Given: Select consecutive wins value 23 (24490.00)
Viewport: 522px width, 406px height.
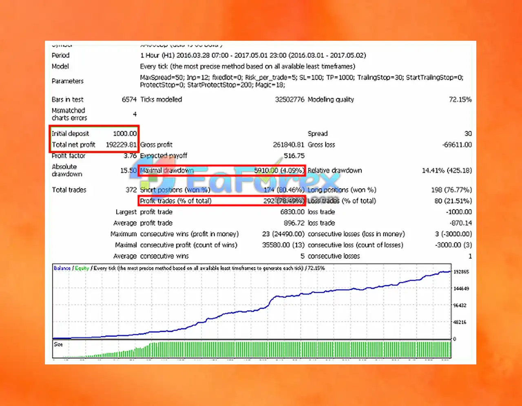Looking at the screenshot, I should pos(283,234).
